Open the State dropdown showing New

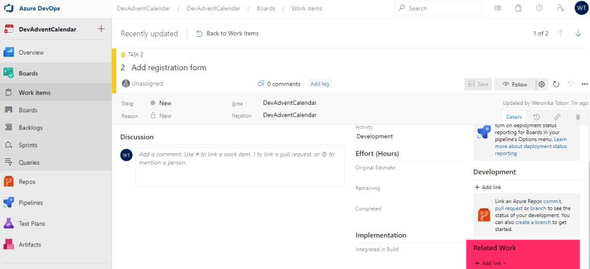click(x=165, y=103)
